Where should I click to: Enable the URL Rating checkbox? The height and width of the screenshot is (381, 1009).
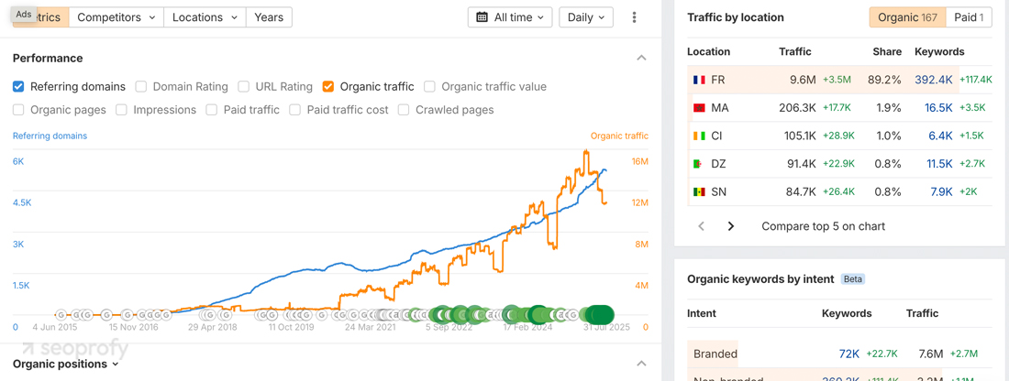[243, 86]
